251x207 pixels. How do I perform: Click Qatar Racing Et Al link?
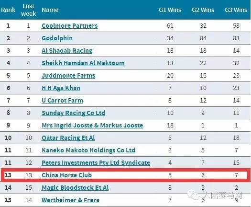point(68,138)
